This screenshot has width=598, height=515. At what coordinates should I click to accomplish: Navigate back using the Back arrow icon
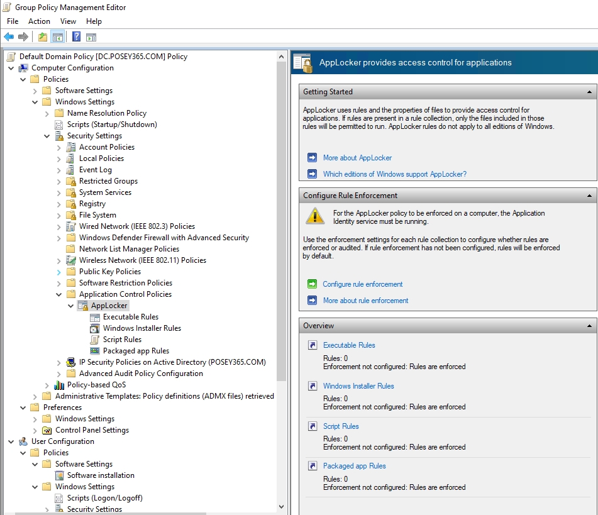pyautogui.click(x=8, y=36)
